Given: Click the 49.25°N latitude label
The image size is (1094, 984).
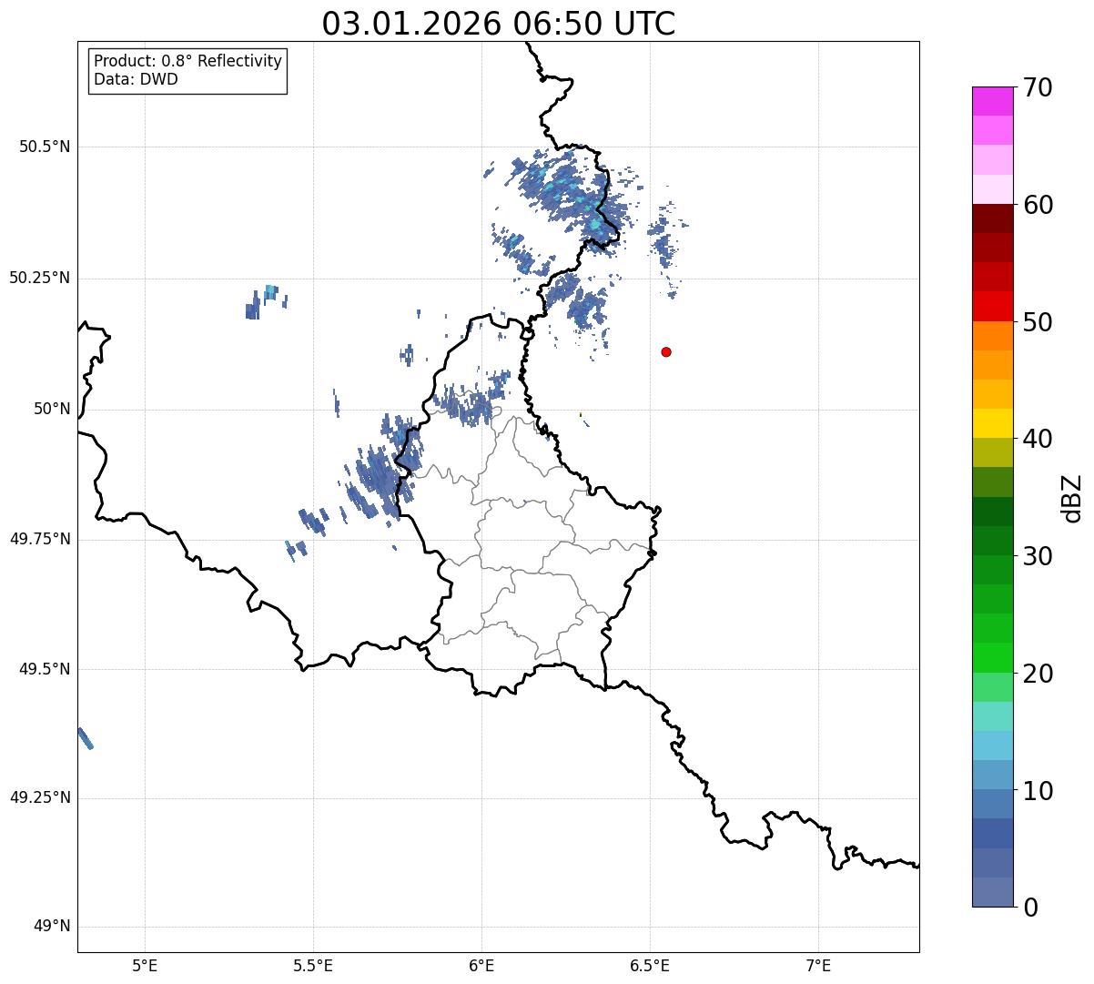Looking at the screenshot, I should point(39,797).
